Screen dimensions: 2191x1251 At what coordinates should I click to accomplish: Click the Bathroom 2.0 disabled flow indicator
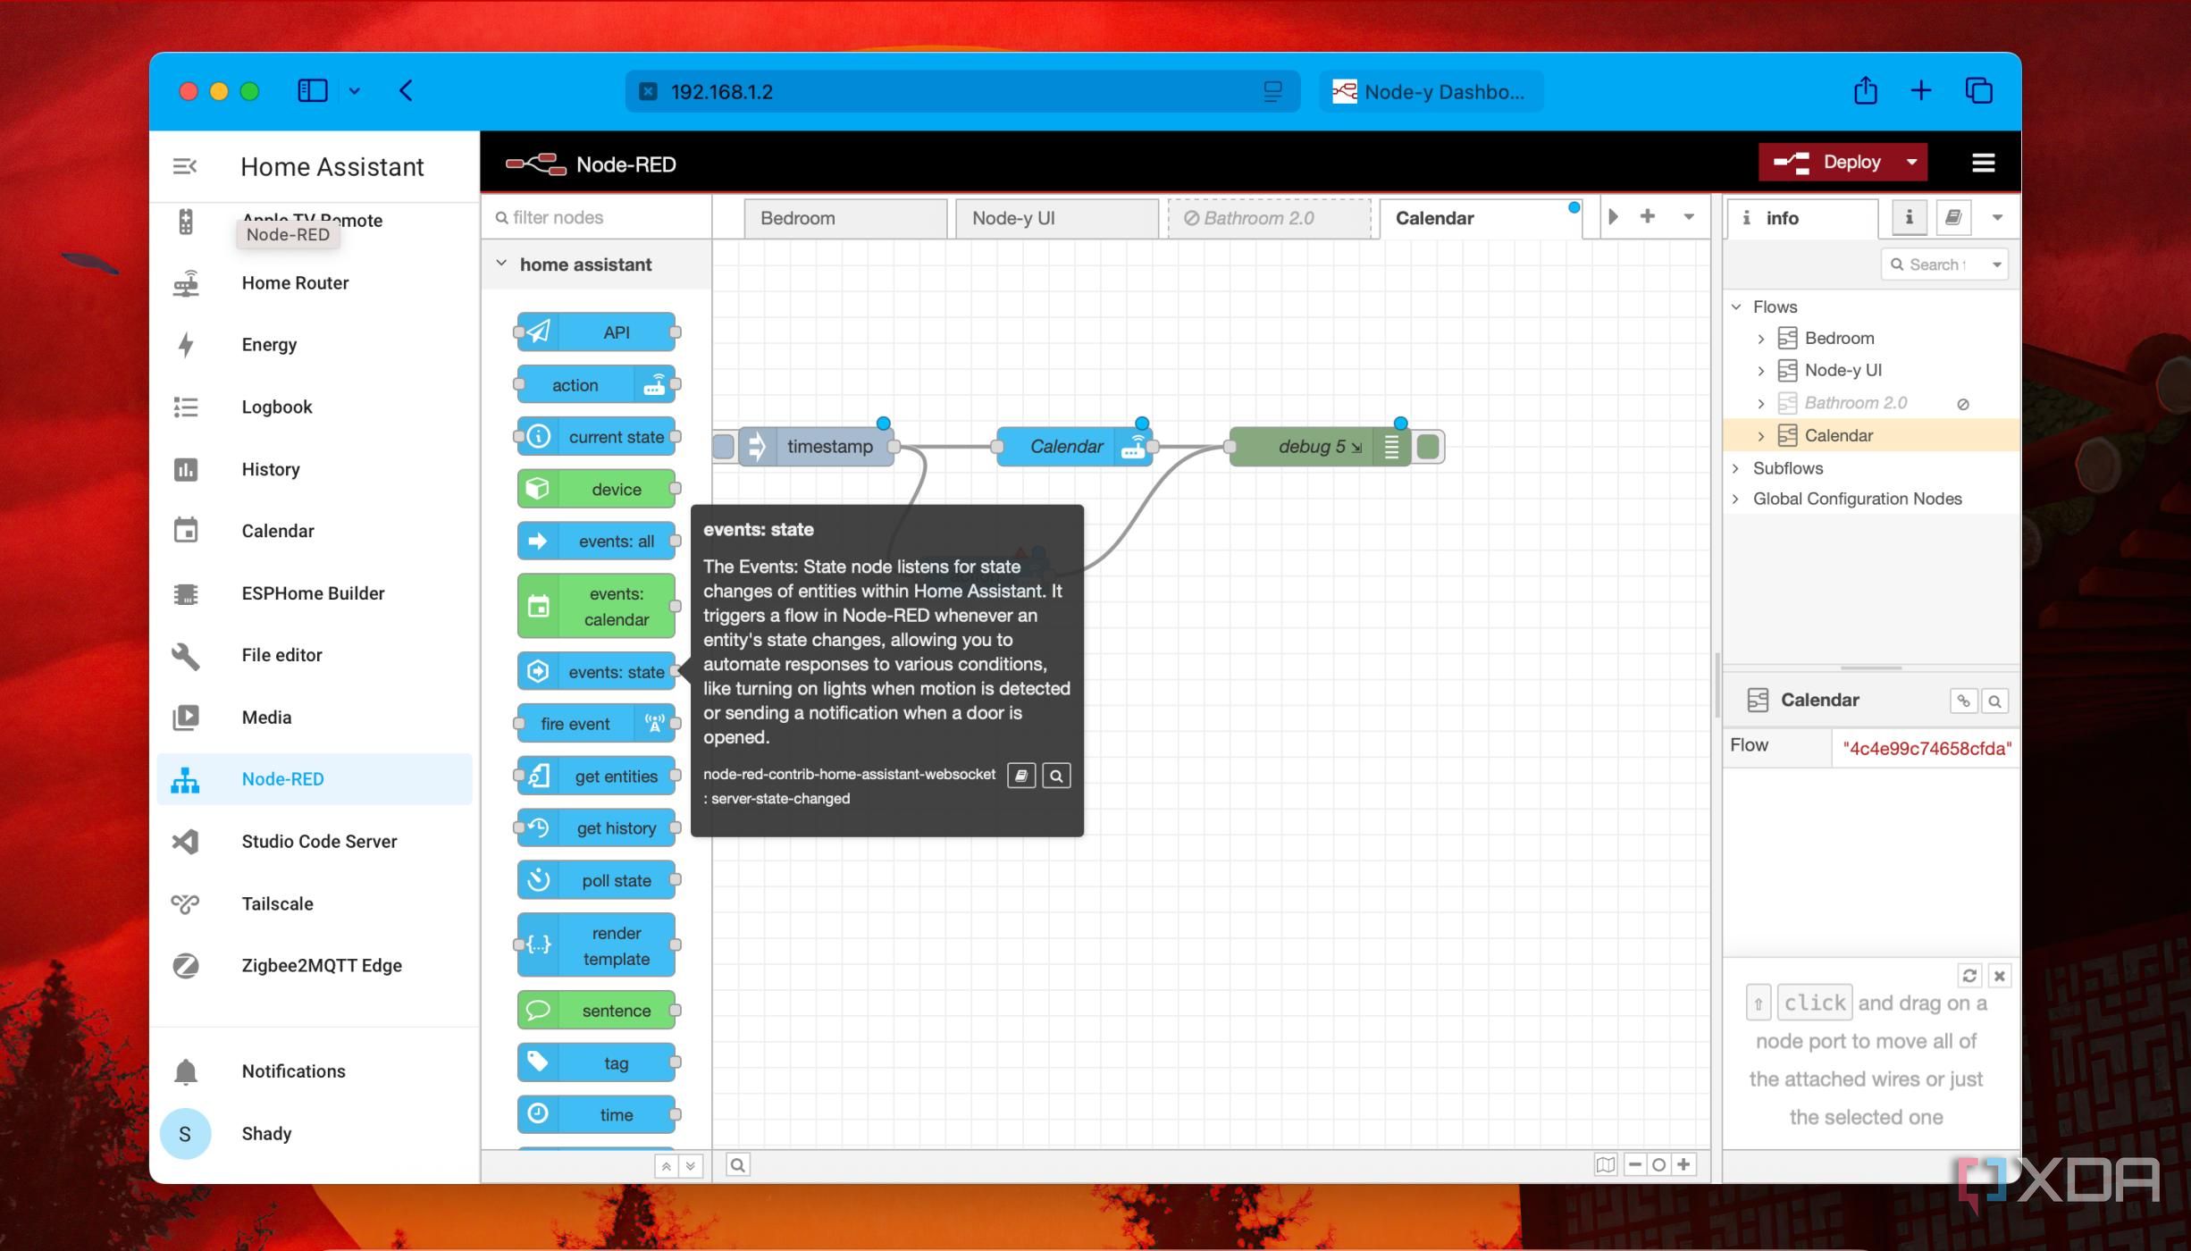point(1963,404)
